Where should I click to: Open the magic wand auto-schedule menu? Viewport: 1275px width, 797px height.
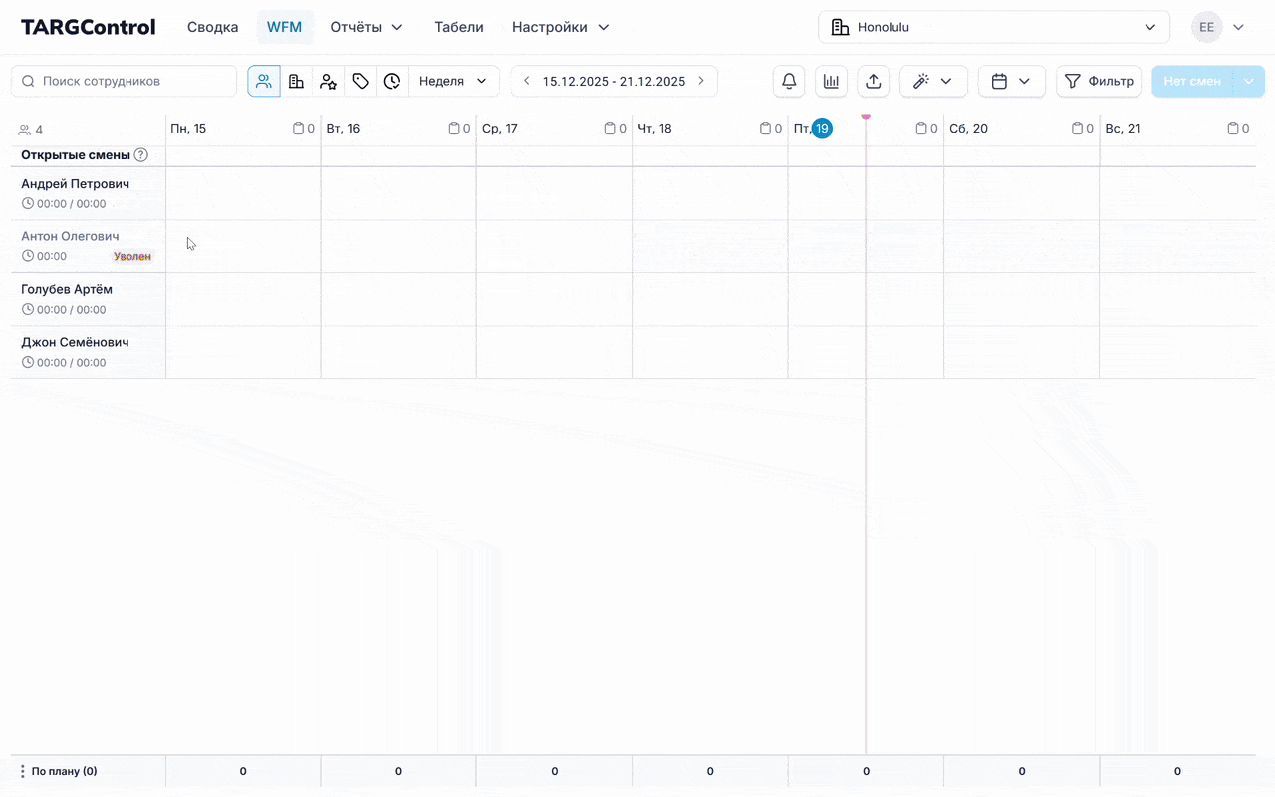933,81
